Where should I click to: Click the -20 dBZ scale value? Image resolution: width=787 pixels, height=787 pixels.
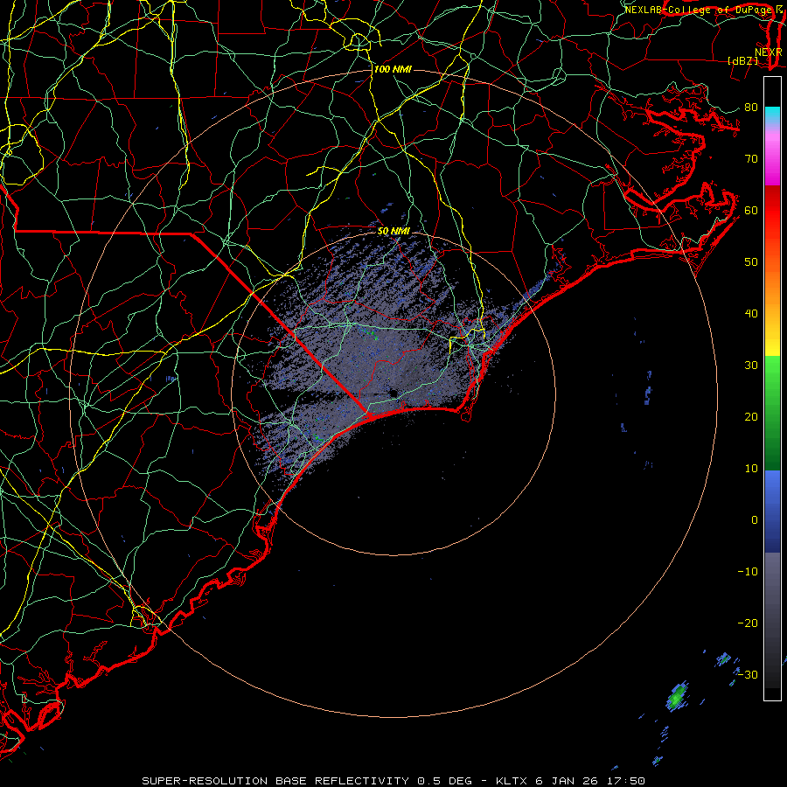pyautogui.click(x=748, y=623)
